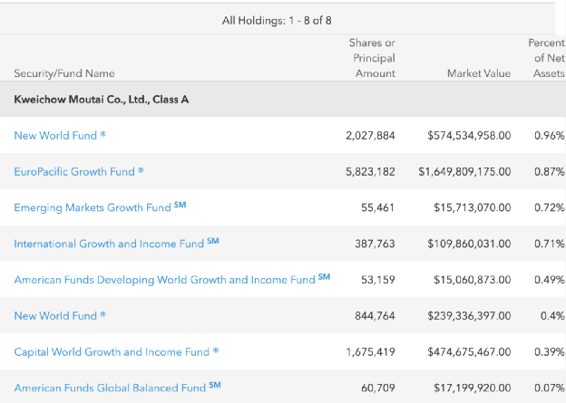Click the Percent of Net Assets header
This screenshot has height=403, width=566.
pyautogui.click(x=545, y=58)
